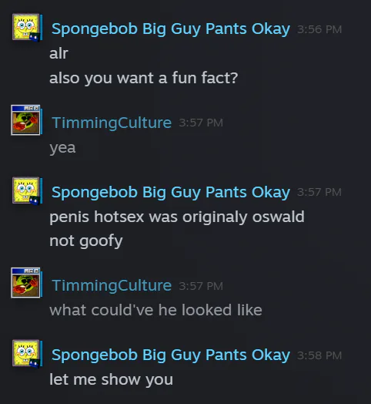This screenshot has height=404, width=371.
Task: Select the "let me show you" message
Action: tap(111, 379)
